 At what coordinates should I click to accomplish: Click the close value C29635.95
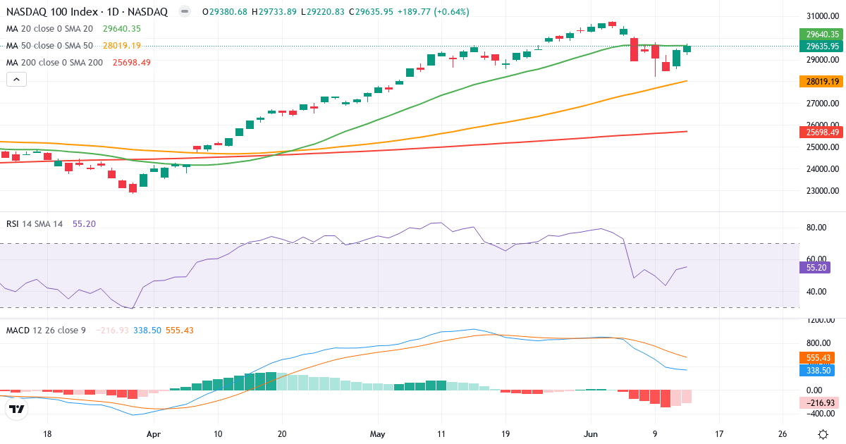tap(371, 12)
